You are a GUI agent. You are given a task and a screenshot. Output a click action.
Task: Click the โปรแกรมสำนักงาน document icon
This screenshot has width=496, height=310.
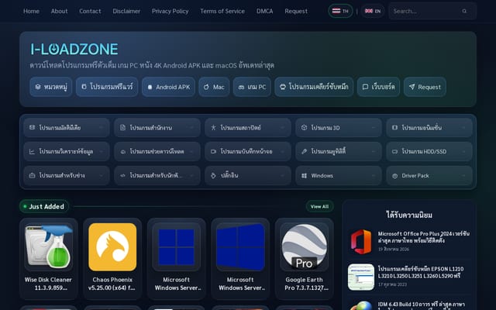(122, 127)
